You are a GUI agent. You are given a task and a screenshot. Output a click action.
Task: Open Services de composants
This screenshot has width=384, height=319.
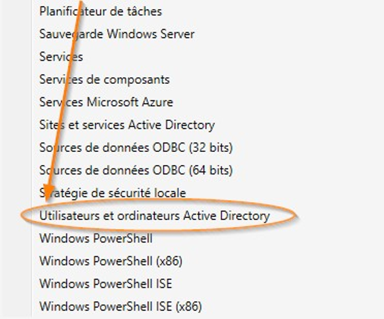coord(104,79)
